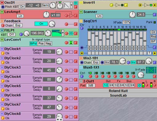Click the LevConv1 green output type icon

coord(71,43)
